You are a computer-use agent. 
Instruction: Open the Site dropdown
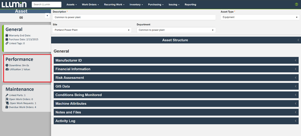coord(92,30)
